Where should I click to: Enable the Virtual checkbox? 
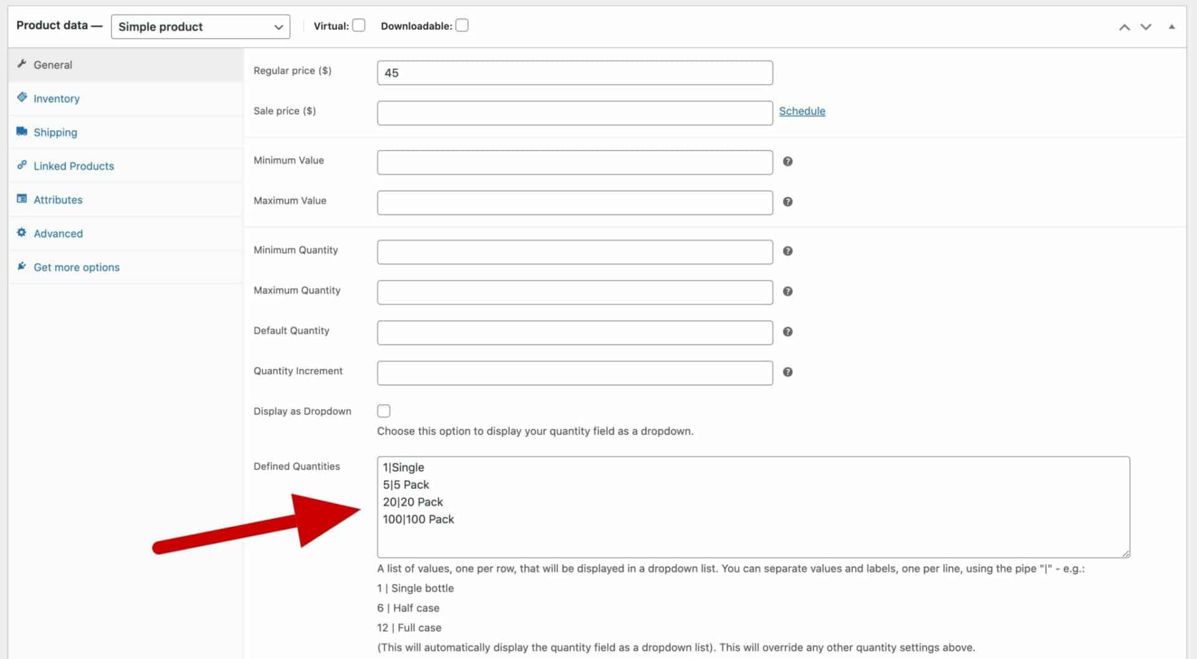pos(358,26)
